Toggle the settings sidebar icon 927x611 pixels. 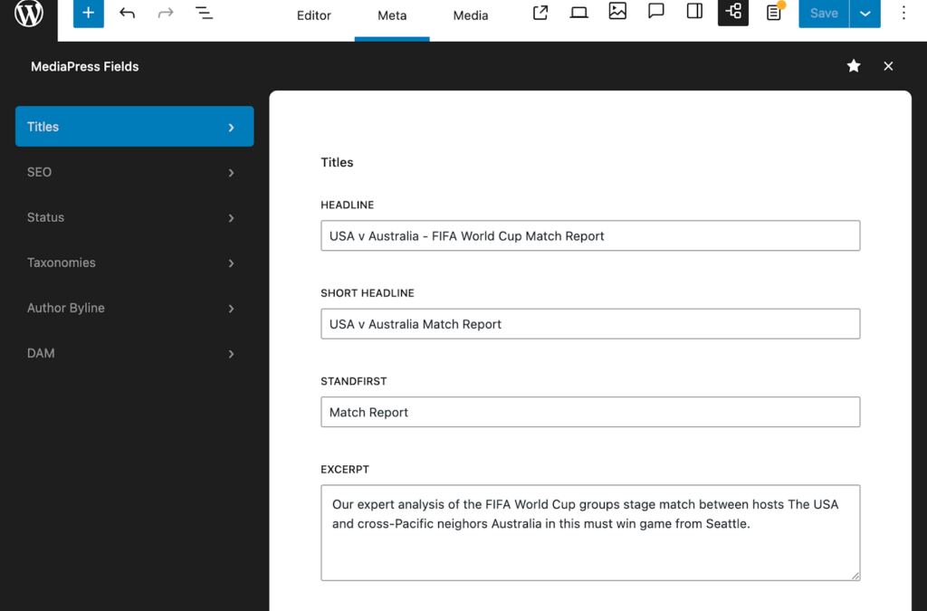click(693, 14)
